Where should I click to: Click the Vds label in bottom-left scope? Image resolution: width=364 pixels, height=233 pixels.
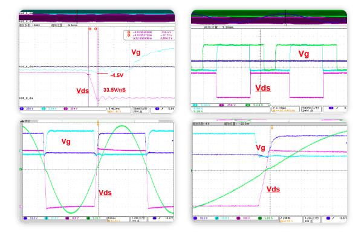[x=105, y=193]
